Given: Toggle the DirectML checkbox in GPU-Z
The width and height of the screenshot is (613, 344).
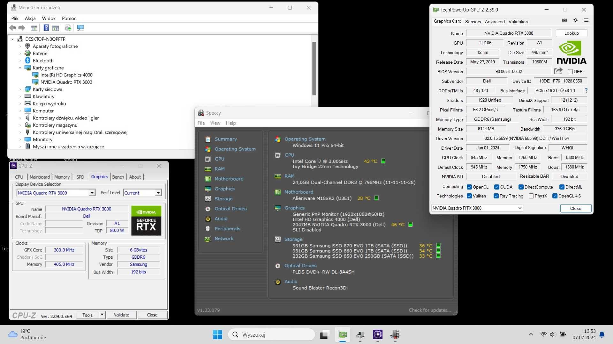Looking at the screenshot, I should click(x=562, y=187).
